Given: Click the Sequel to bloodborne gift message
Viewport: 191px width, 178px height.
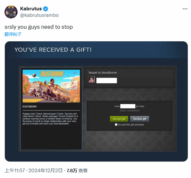Looking at the screenshot, I should click(102, 73).
